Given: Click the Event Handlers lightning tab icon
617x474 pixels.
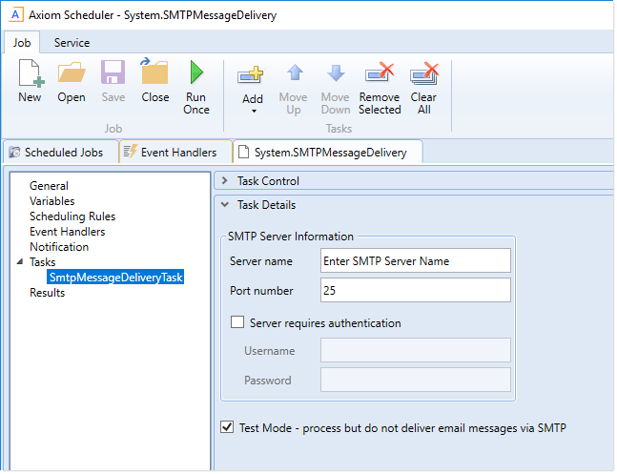Looking at the screenshot, I should click(130, 152).
